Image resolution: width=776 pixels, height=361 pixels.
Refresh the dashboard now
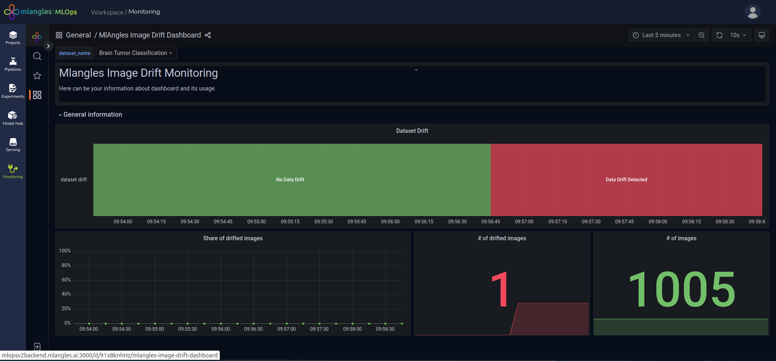pyautogui.click(x=719, y=35)
